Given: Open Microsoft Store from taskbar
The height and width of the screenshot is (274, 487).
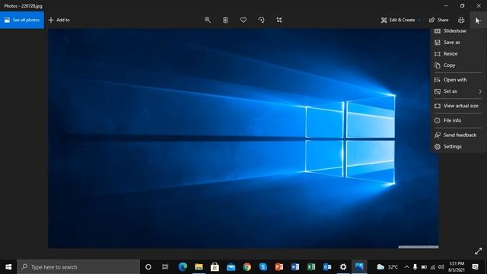Looking at the screenshot, I should coord(215,267).
